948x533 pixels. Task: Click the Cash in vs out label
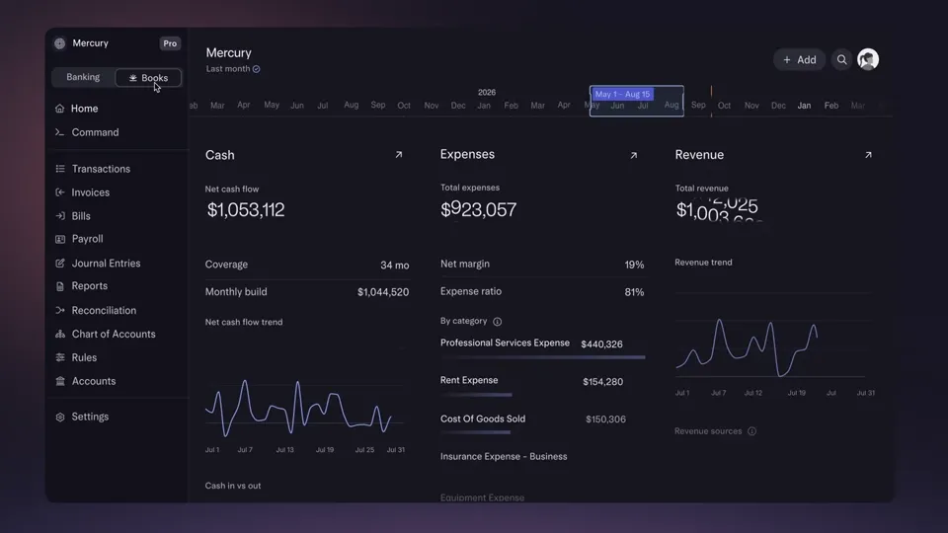click(233, 486)
